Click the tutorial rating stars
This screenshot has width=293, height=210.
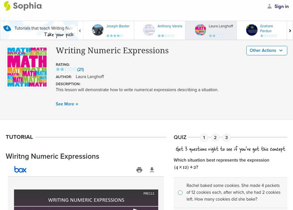(x=66, y=69)
